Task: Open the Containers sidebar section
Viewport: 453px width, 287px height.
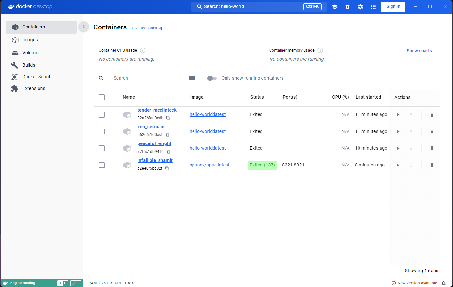Action: [x=41, y=27]
